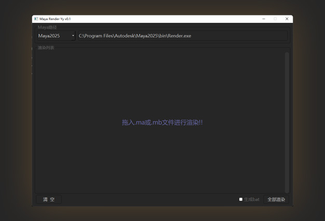Click the arrow beside Maya2025

pos(73,36)
